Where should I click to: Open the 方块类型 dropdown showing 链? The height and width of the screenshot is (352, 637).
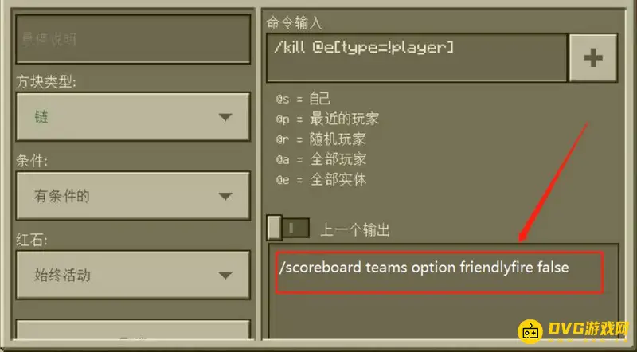[133, 117]
